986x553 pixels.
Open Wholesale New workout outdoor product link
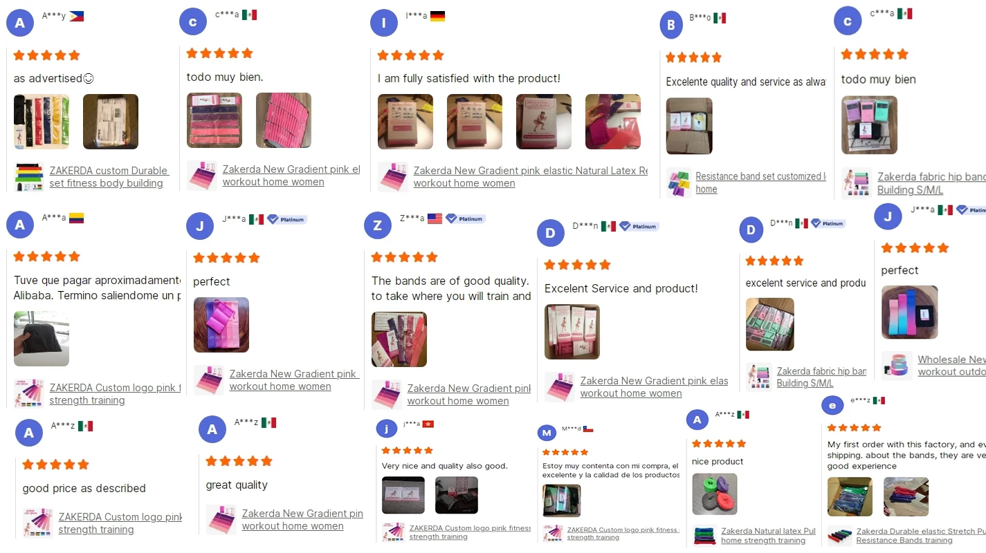pyautogui.click(x=951, y=365)
